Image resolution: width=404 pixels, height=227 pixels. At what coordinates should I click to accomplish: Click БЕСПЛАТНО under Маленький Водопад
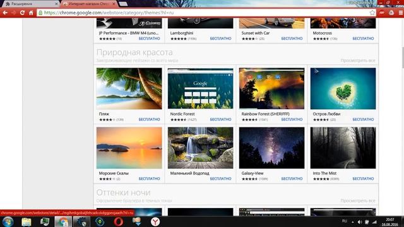tap(220, 178)
